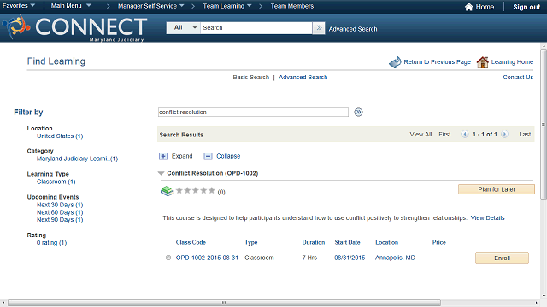This screenshot has width=547, height=307.
Task: Click the Sign out link
Action: (526, 7)
